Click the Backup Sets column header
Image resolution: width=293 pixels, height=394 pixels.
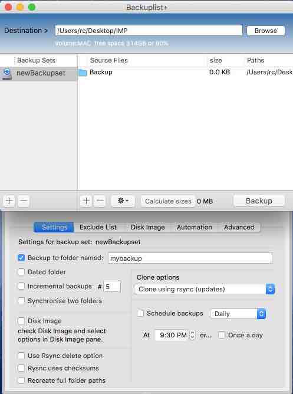point(37,60)
